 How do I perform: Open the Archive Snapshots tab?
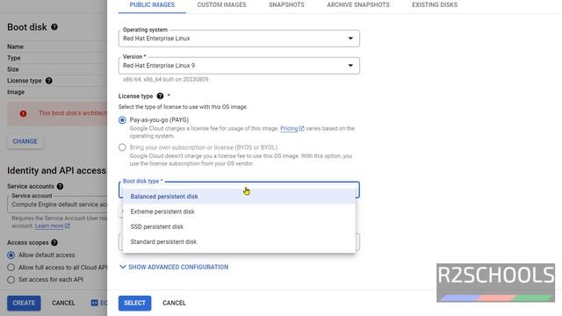click(357, 5)
